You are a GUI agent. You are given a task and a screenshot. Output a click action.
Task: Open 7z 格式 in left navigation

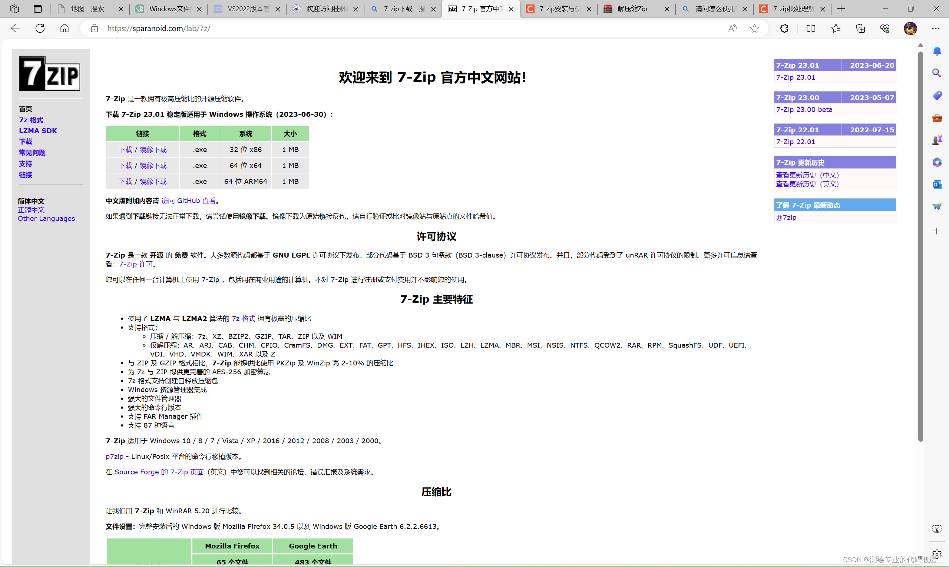[31, 120]
